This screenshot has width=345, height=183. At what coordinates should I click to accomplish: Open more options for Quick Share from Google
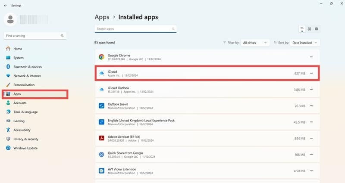pos(311,155)
